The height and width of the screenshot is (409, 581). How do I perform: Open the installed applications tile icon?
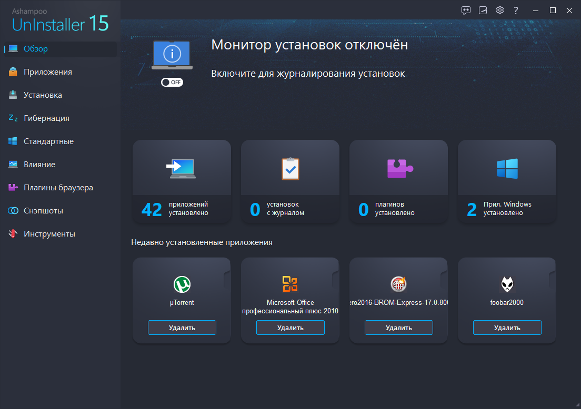click(181, 169)
